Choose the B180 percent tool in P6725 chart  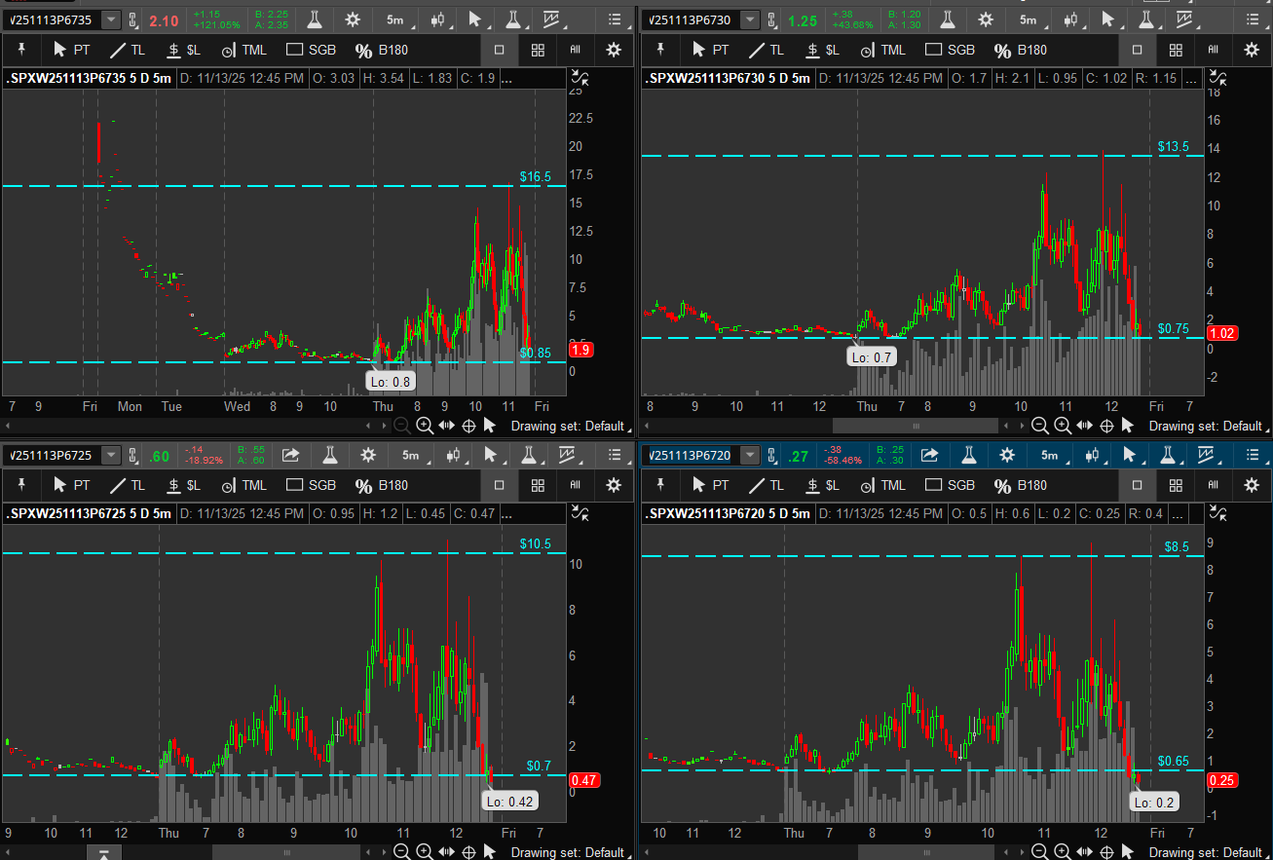(383, 485)
